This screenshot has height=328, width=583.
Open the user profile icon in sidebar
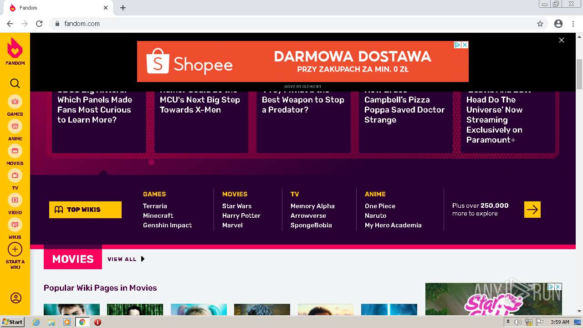click(15, 298)
